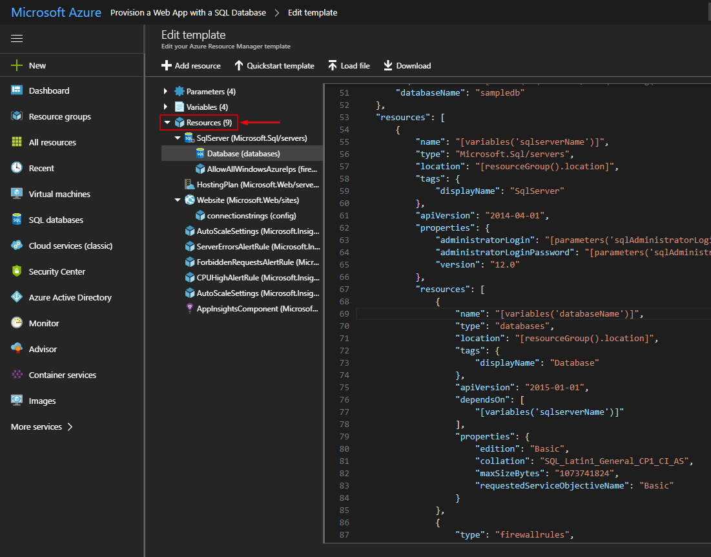
Task: Open the hamburger menu icon
Action: click(17, 39)
